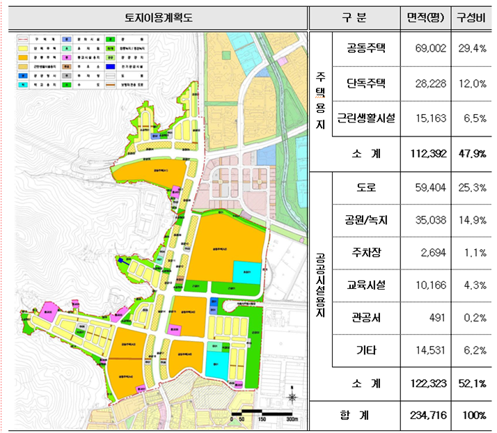Click the 6.5% ratio cell
Viewport: 497px width, 433px height.
click(475, 118)
